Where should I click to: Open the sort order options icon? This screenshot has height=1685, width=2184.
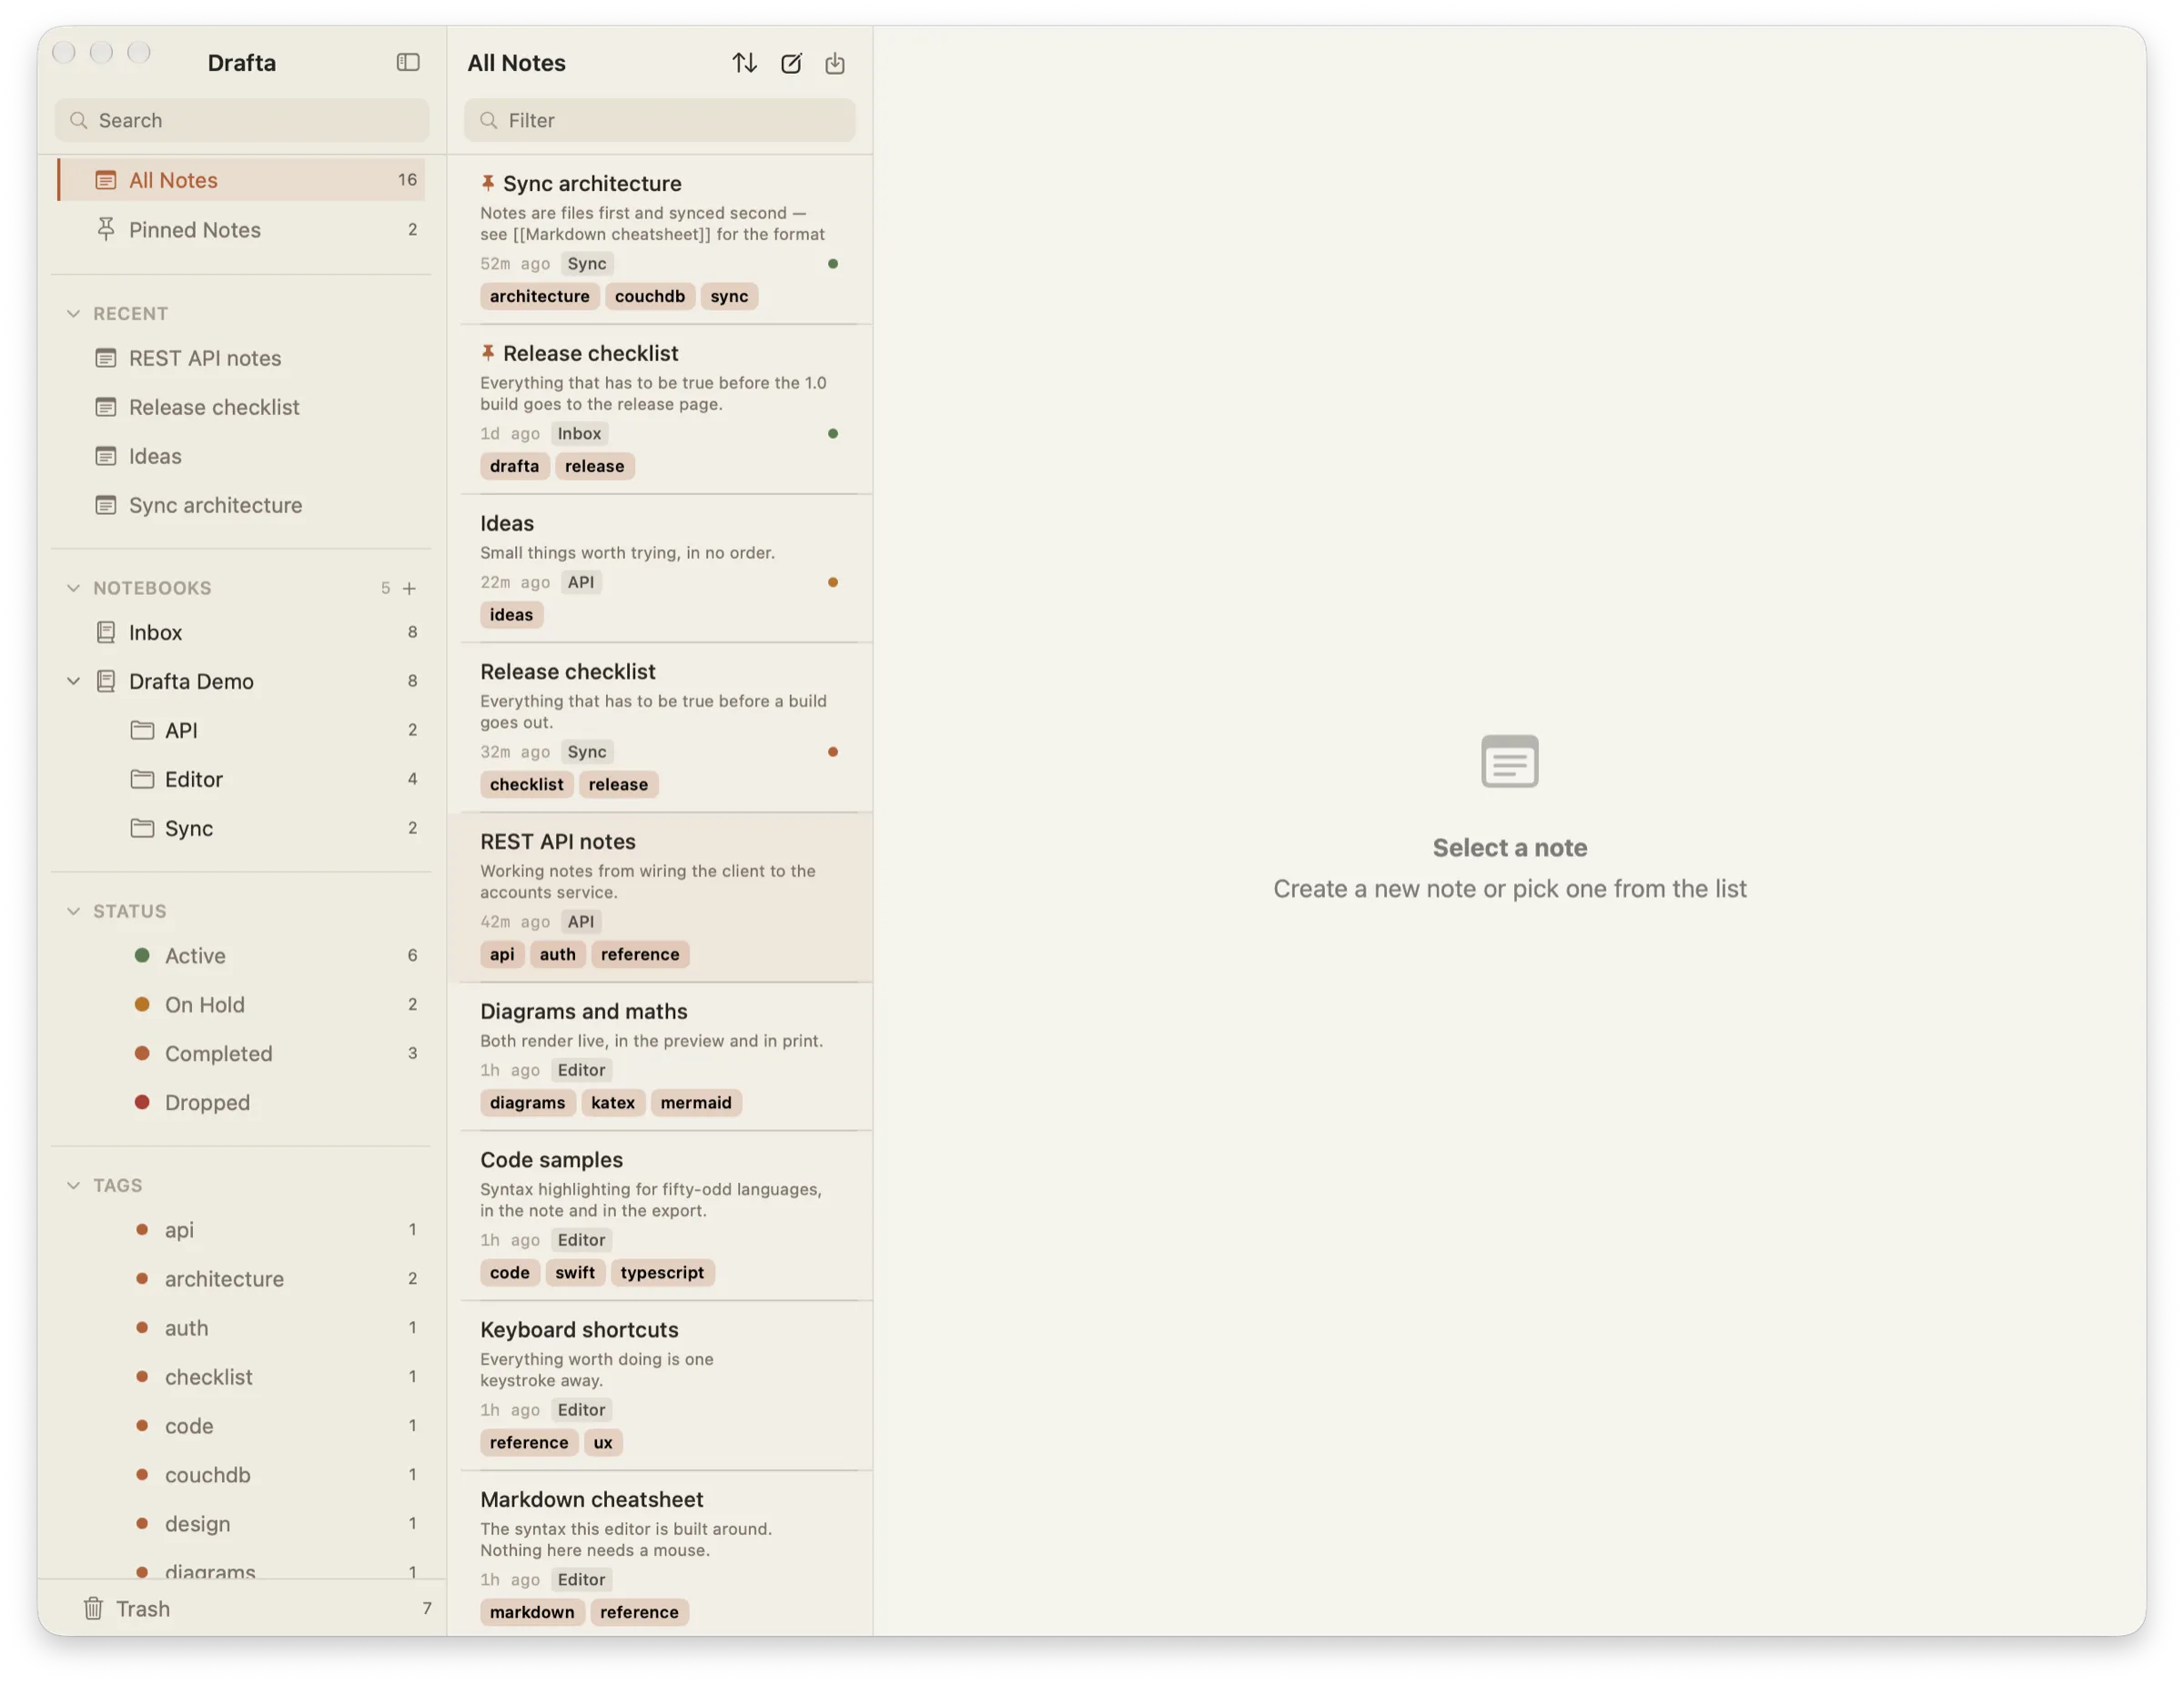pos(744,63)
